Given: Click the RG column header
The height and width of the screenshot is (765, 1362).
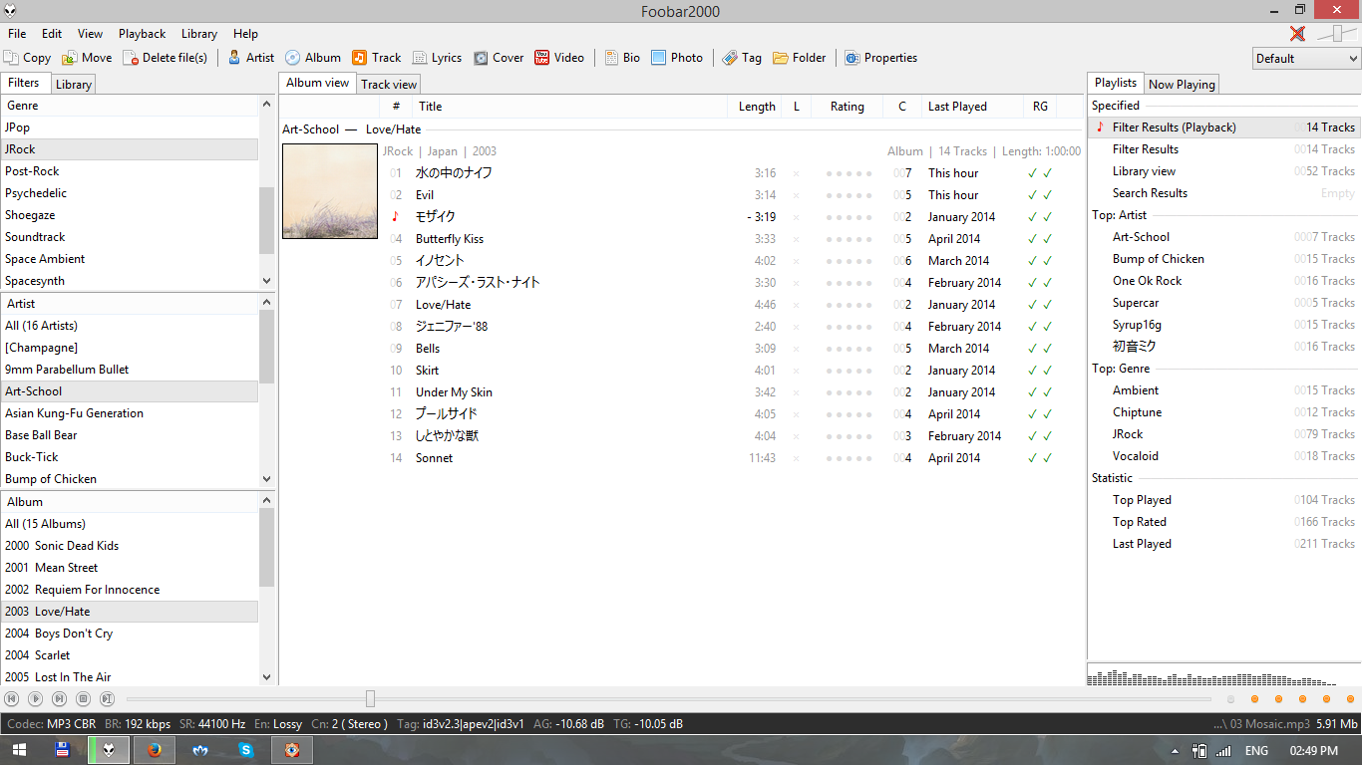Looking at the screenshot, I should pyautogui.click(x=1041, y=107).
